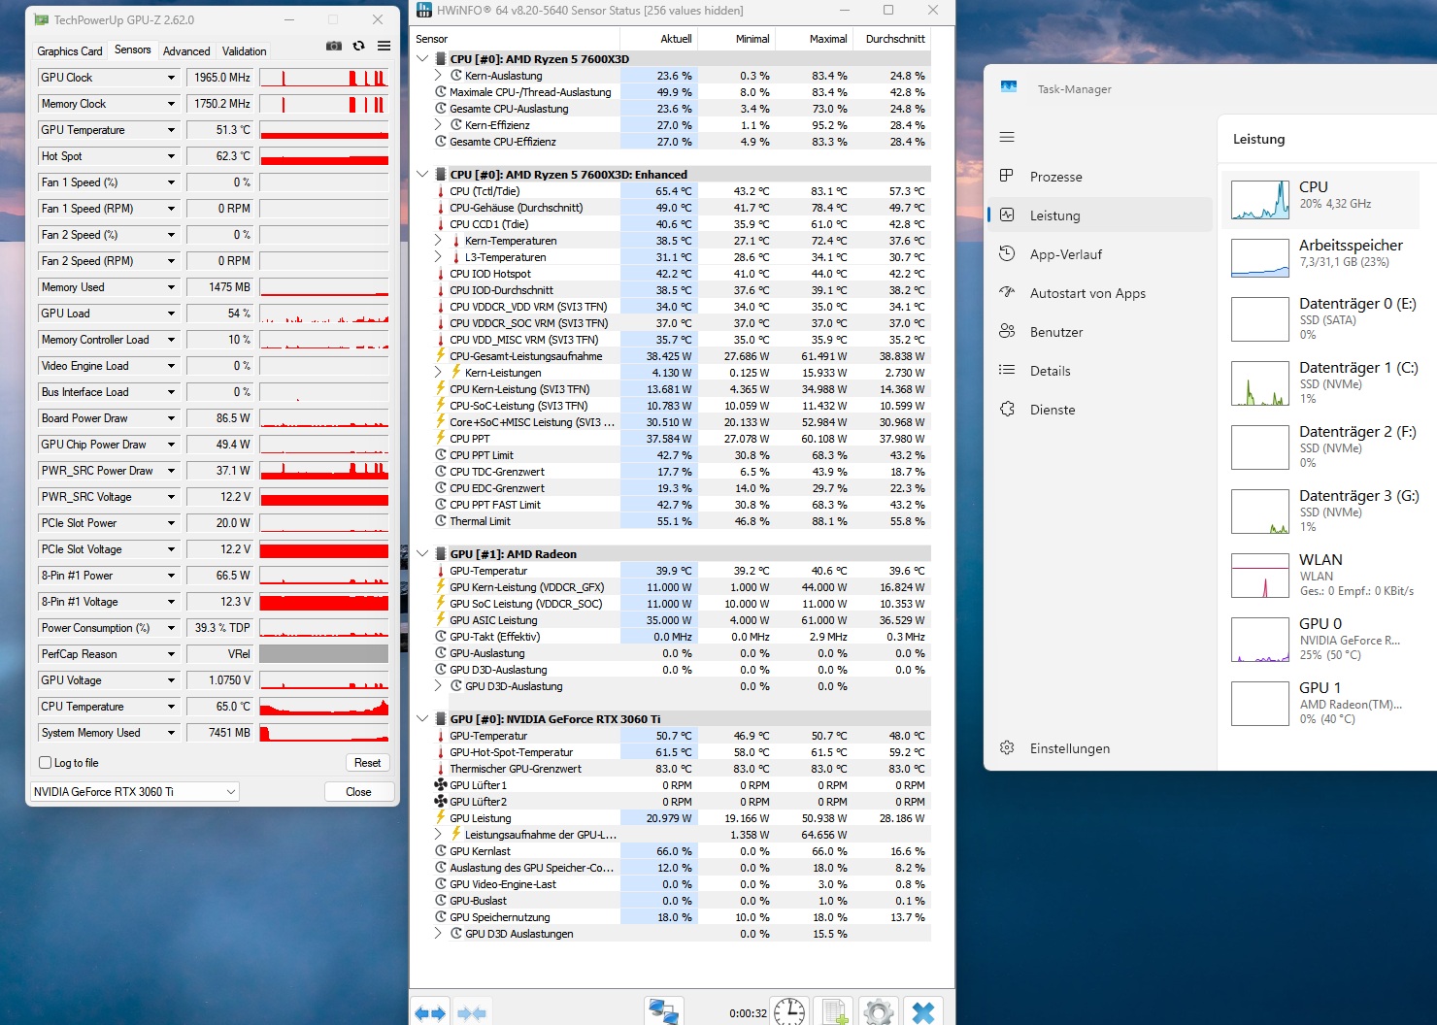Select Arbeitsspeicher performance thumbnail
Screen dimensions: 1437x1025
coord(1260,258)
